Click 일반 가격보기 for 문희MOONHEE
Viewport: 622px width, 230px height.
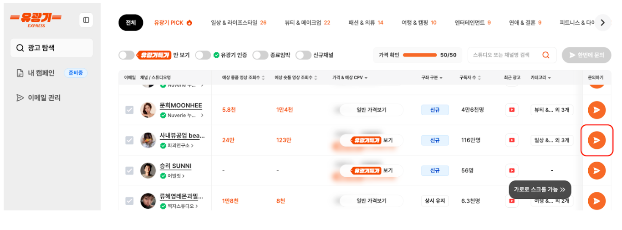pos(371,110)
